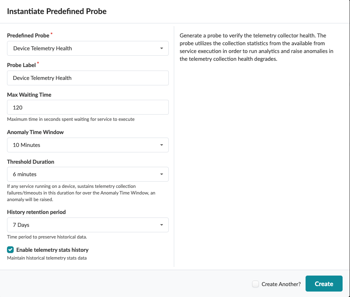Click the Threshold Duration caret arrow

[x=161, y=174]
